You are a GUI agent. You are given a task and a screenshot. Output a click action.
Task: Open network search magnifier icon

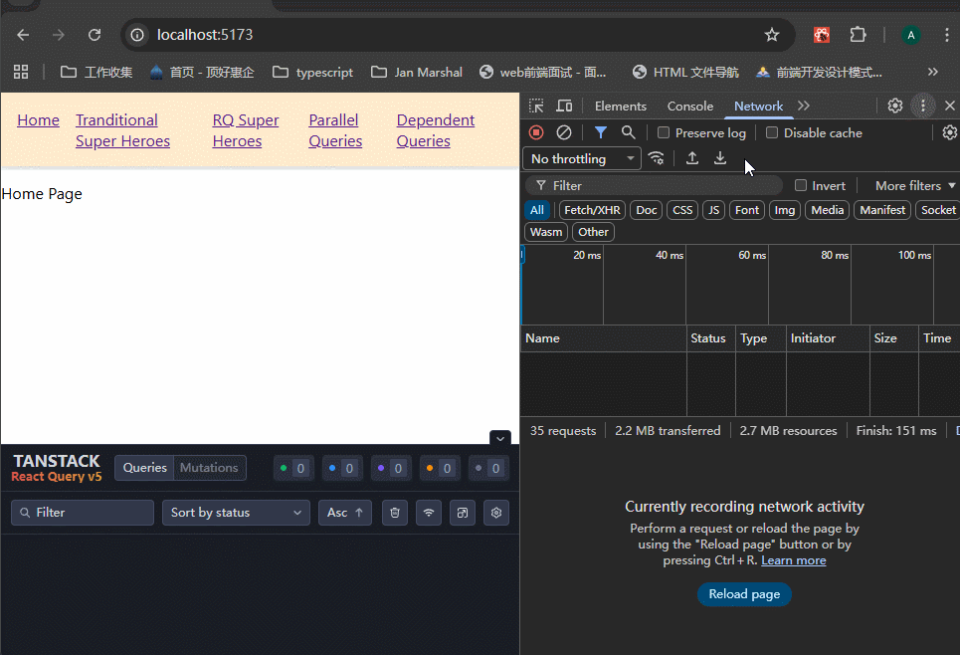click(x=628, y=132)
